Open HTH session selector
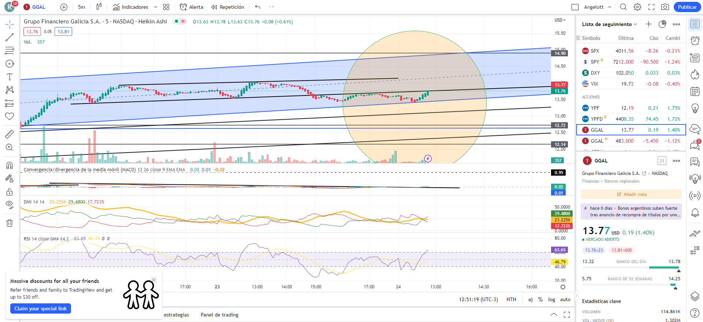Image resolution: width=703 pixels, height=322 pixels. (511, 299)
